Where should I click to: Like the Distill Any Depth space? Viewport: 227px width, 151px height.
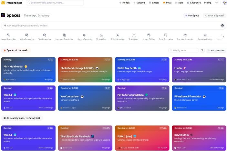(x=164, y=60)
